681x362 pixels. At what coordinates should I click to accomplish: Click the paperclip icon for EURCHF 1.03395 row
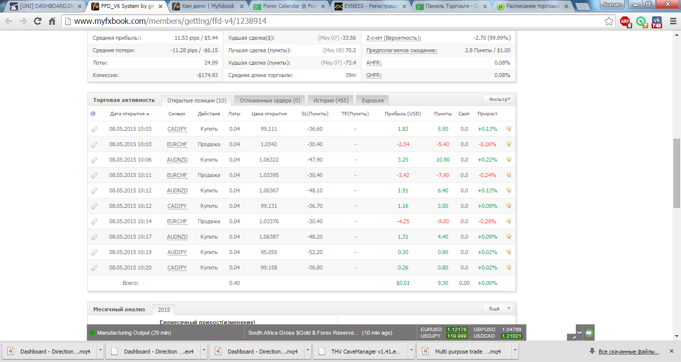[94, 175]
